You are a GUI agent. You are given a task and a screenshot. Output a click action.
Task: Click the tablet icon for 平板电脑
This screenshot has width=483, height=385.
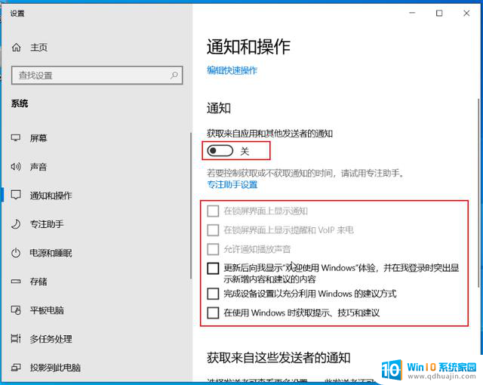(16, 310)
